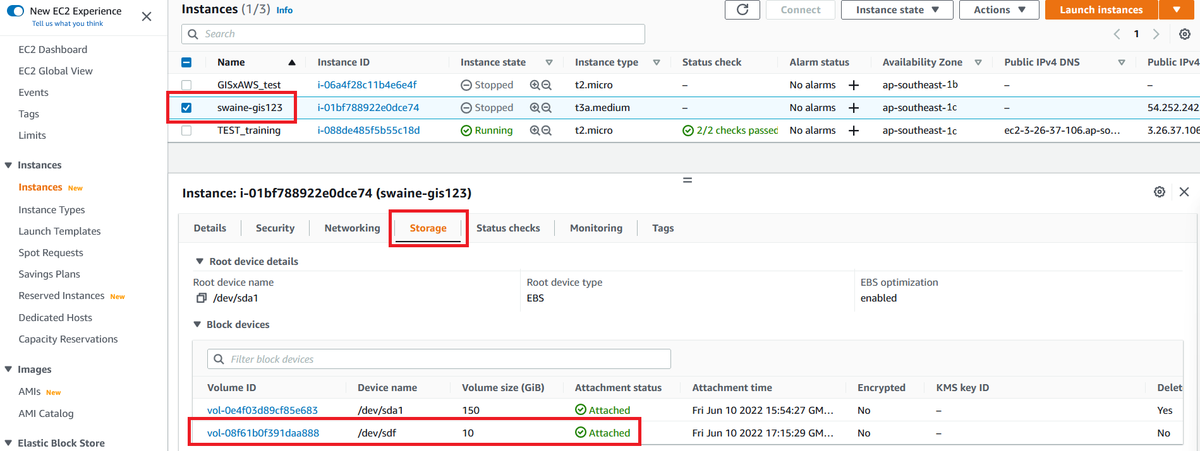Filter by Availability Zone column arrow
Image resolution: width=1200 pixels, height=451 pixels.
tap(978, 62)
